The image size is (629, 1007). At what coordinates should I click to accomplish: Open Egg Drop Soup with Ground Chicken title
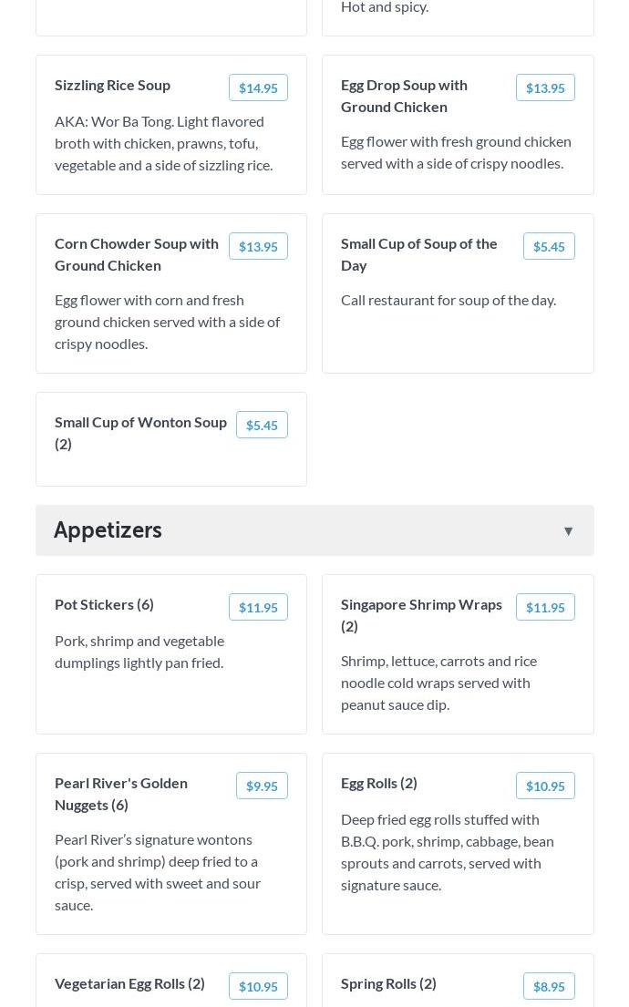(x=404, y=96)
